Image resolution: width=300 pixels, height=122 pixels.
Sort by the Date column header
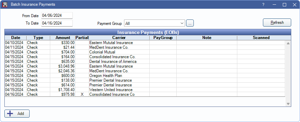16,38
